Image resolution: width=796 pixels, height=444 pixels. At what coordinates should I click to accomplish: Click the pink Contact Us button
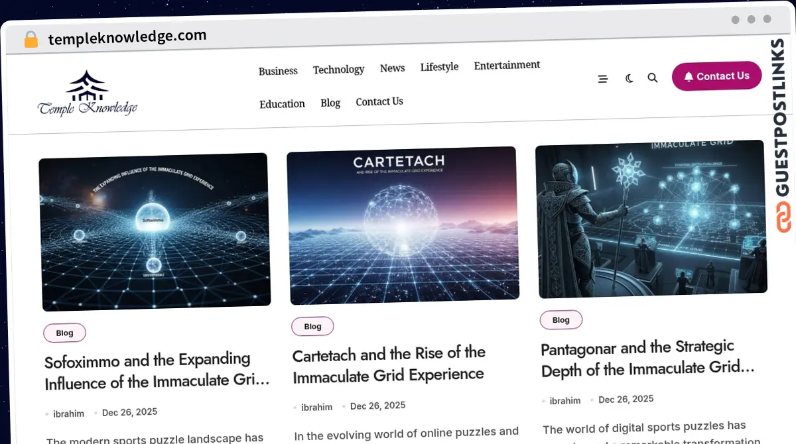716,76
